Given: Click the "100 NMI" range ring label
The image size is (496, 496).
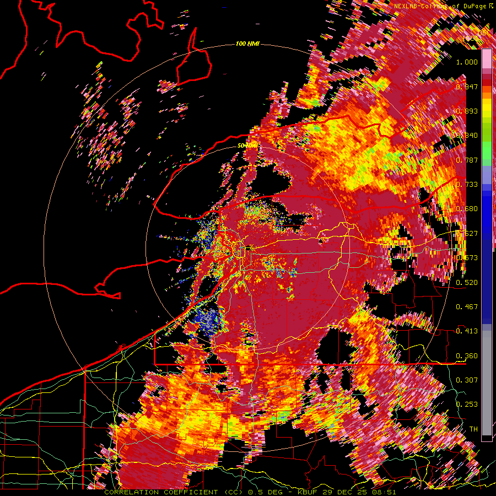Looking at the screenshot, I should [x=247, y=44].
